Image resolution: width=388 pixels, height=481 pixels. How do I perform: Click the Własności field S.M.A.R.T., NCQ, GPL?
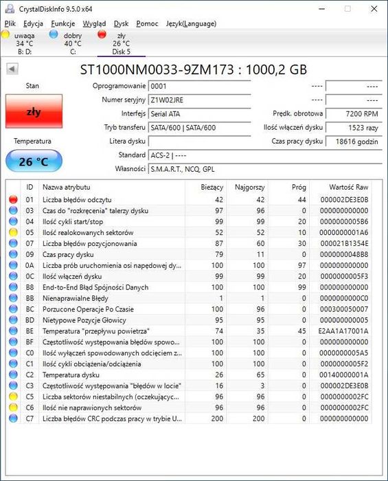pyautogui.click(x=265, y=169)
